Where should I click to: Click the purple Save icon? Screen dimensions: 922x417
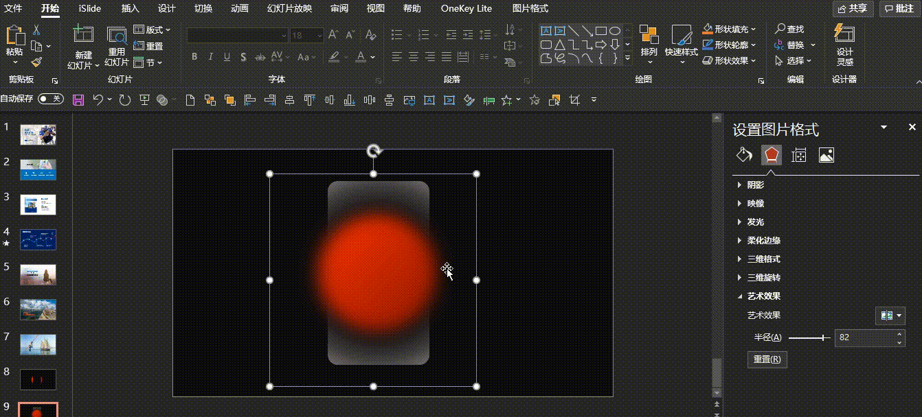point(78,100)
